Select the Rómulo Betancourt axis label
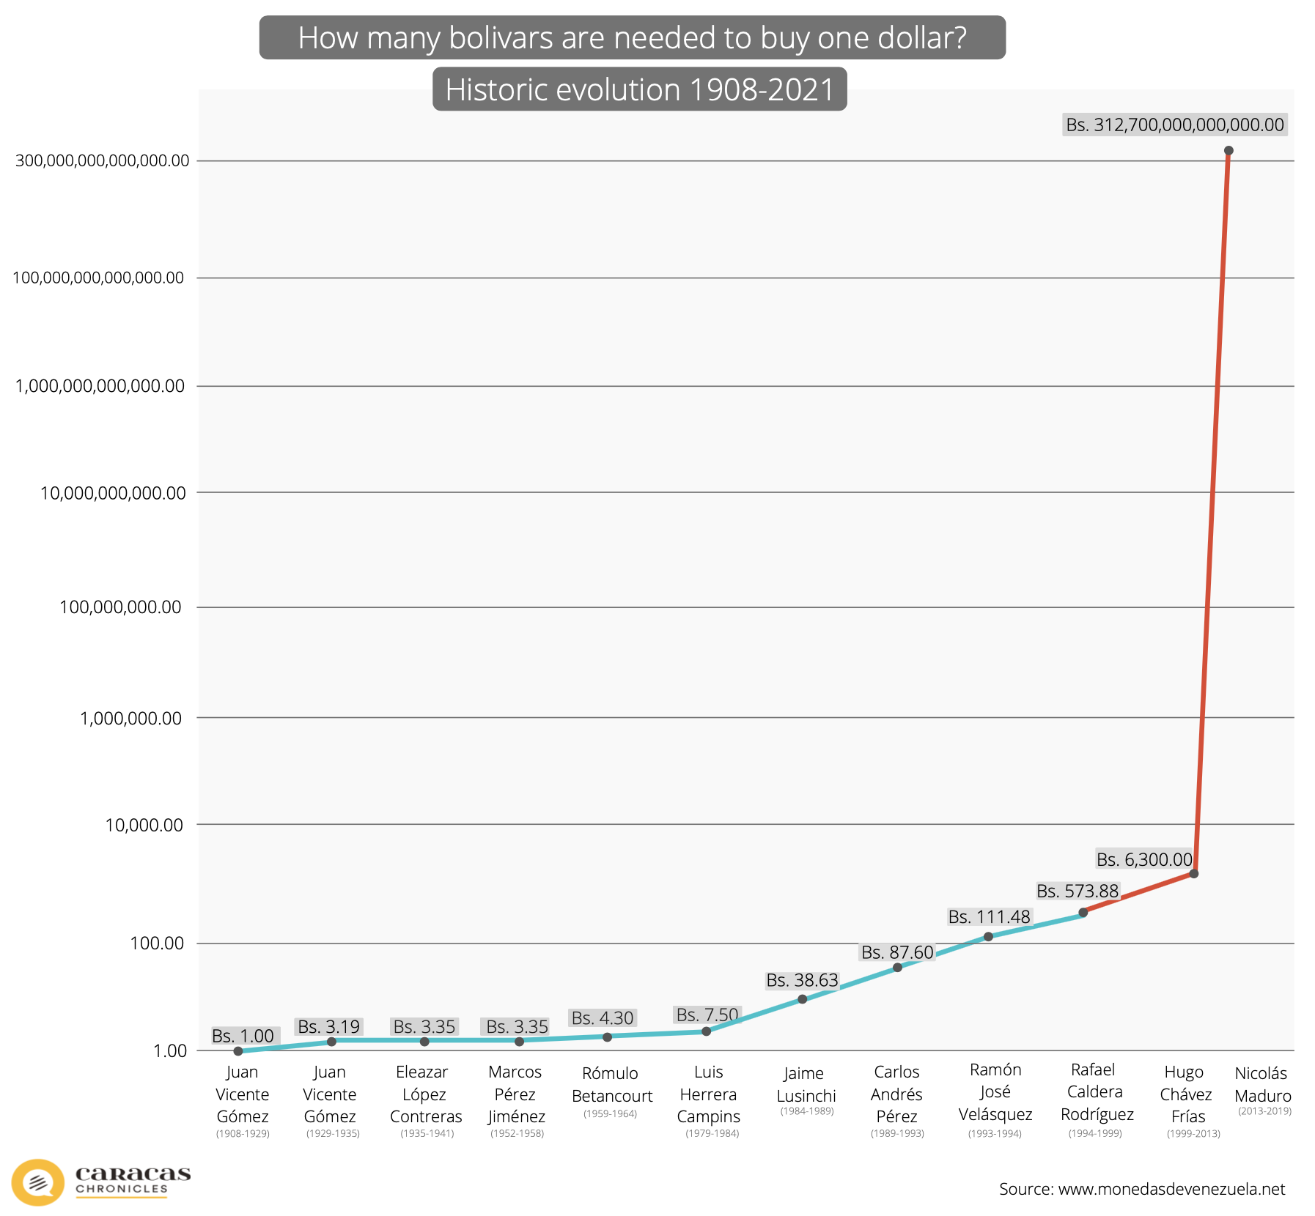This screenshot has height=1216, width=1315. pos(611,1090)
